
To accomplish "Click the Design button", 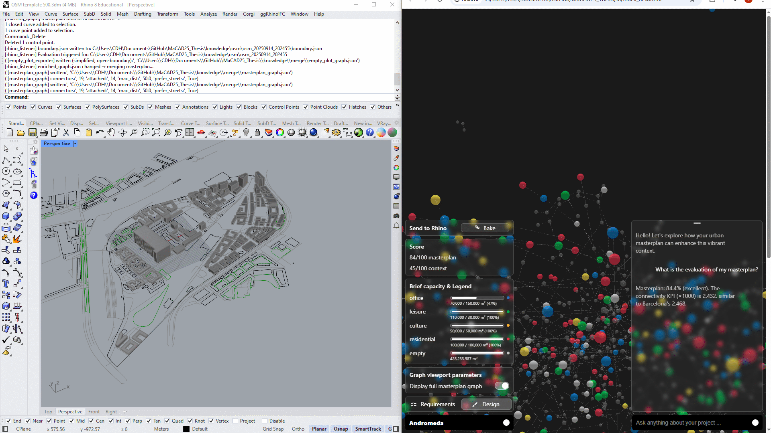I will (486, 404).
